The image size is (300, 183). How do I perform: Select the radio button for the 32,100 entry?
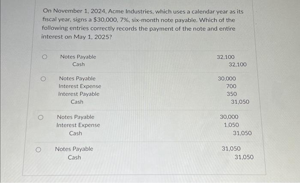click(45, 57)
